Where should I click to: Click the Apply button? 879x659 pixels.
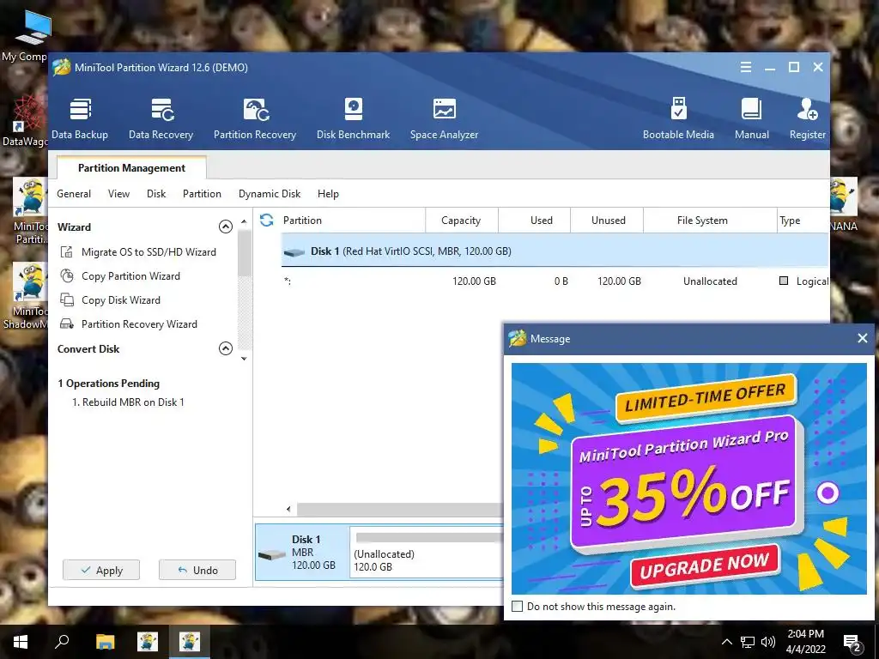(101, 570)
